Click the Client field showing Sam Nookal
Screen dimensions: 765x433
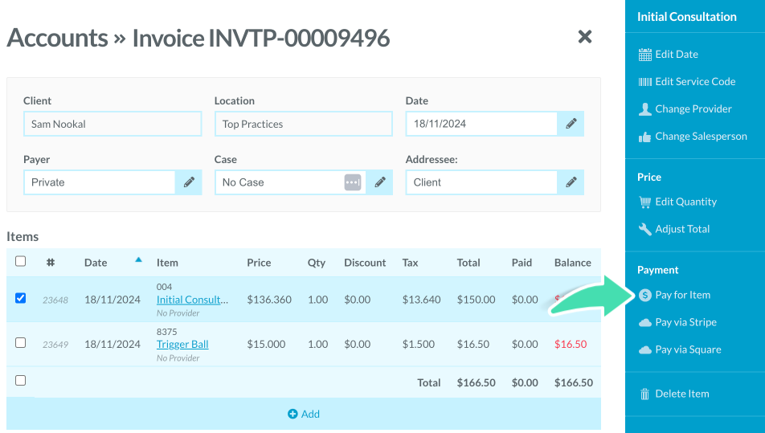pyautogui.click(x=112, y=124)
